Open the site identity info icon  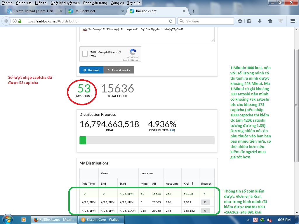tap(15, 21)
